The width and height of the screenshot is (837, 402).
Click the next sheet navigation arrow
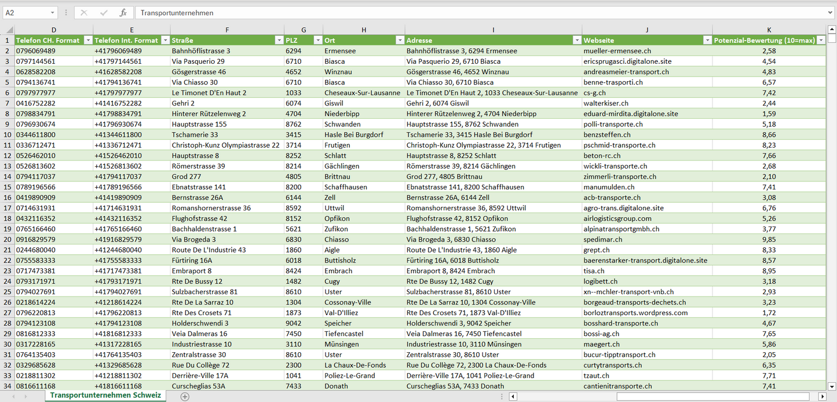click(25, 396)
